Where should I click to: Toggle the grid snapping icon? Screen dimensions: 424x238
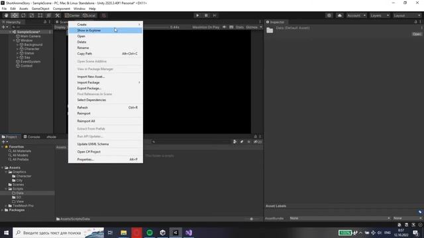point(103,15)
